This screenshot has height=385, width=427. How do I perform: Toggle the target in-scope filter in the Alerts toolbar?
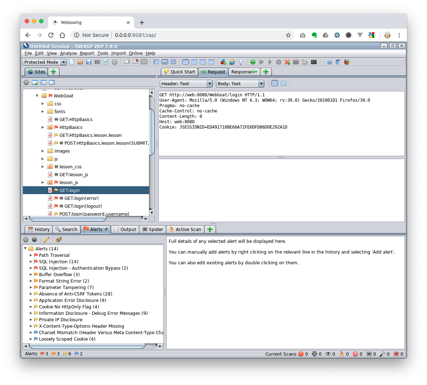pos(26,240)
